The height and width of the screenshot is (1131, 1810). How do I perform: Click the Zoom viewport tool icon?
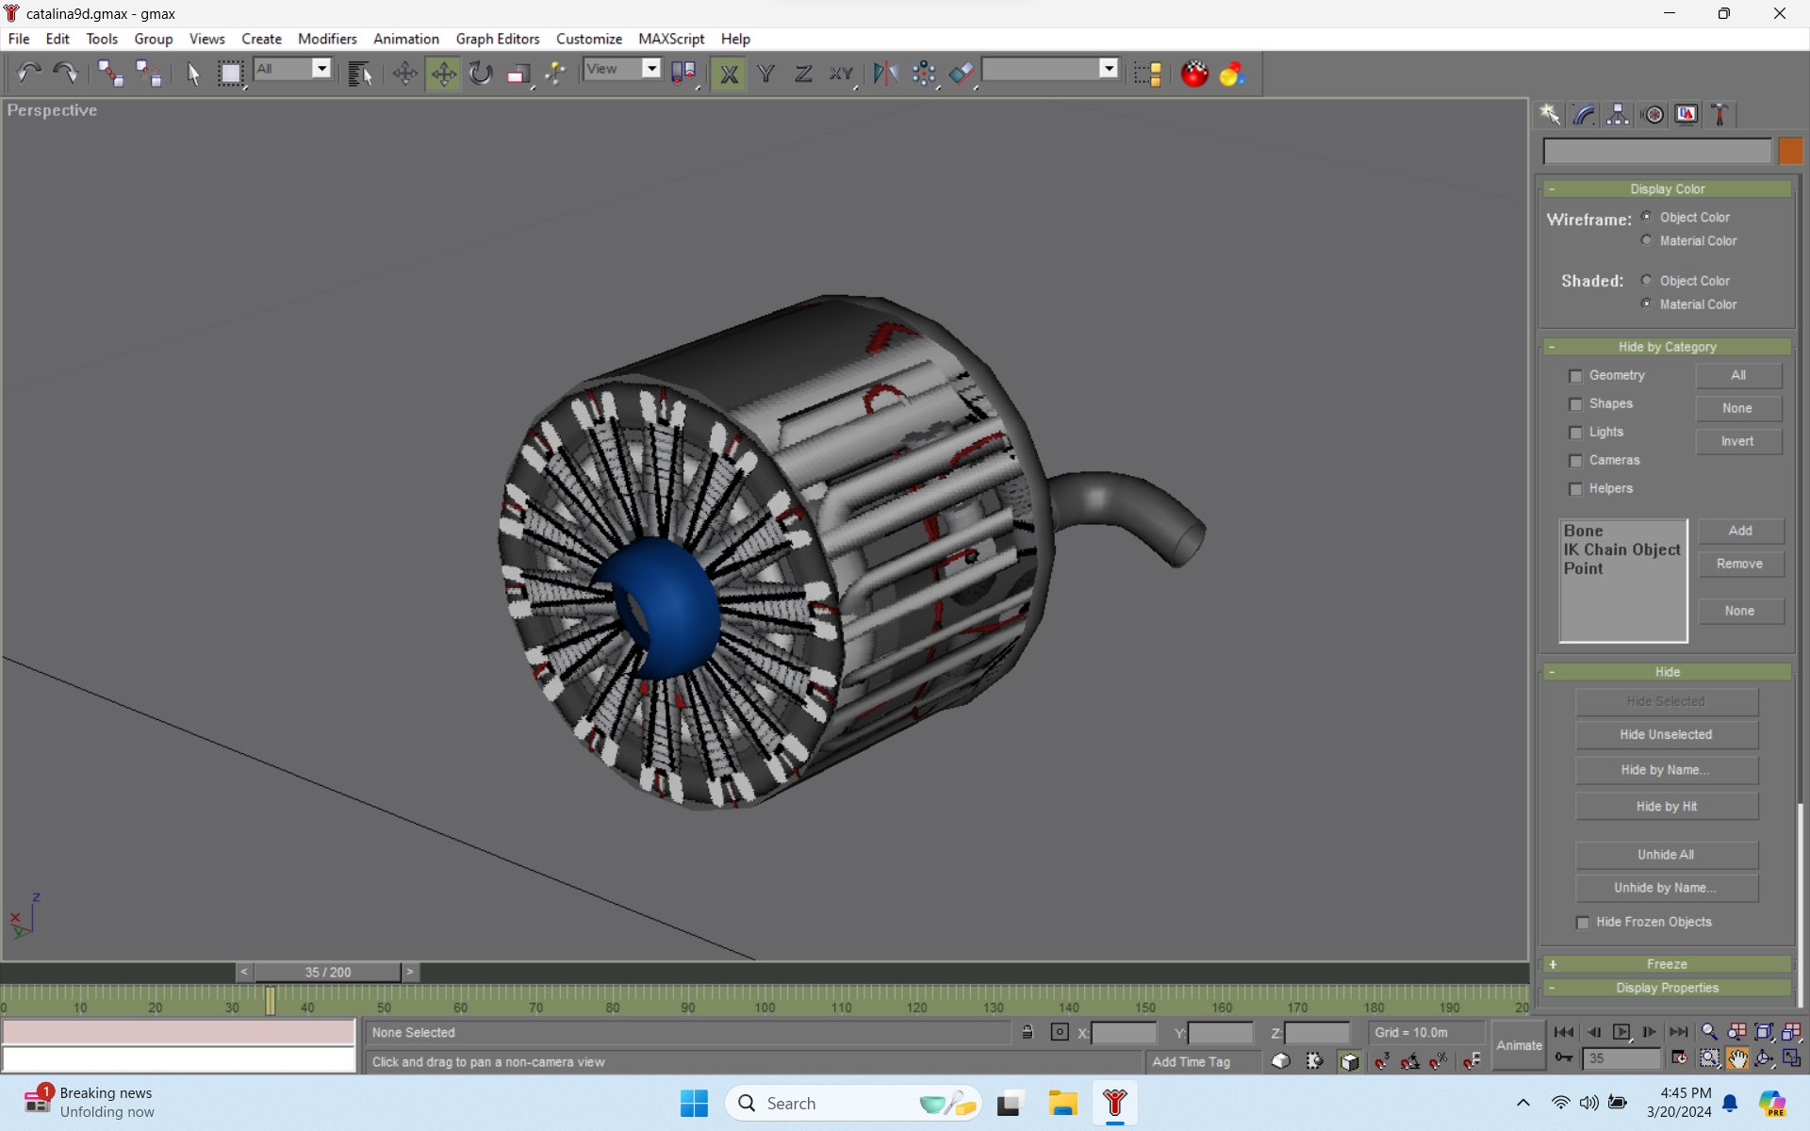1708,1032
